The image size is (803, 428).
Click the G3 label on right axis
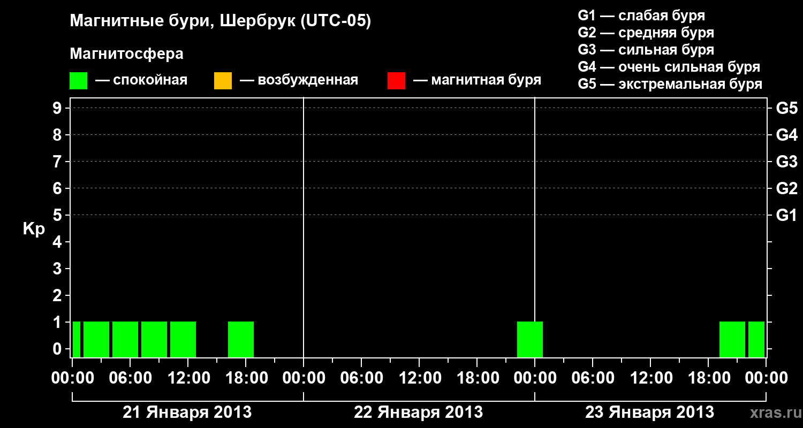point(787,162)
